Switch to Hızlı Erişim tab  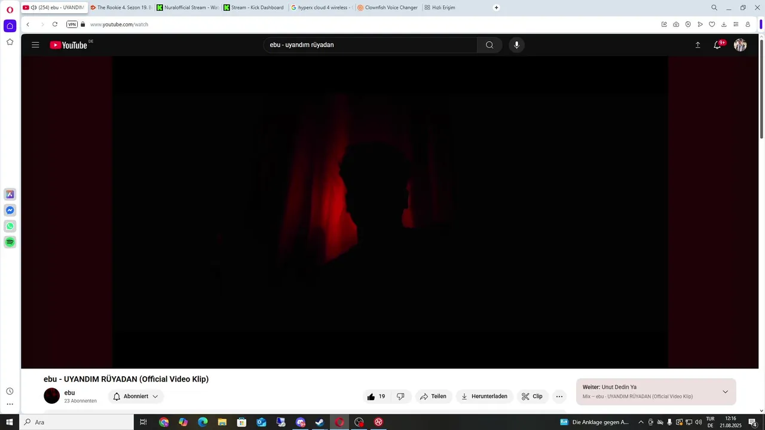click(442, 8)
